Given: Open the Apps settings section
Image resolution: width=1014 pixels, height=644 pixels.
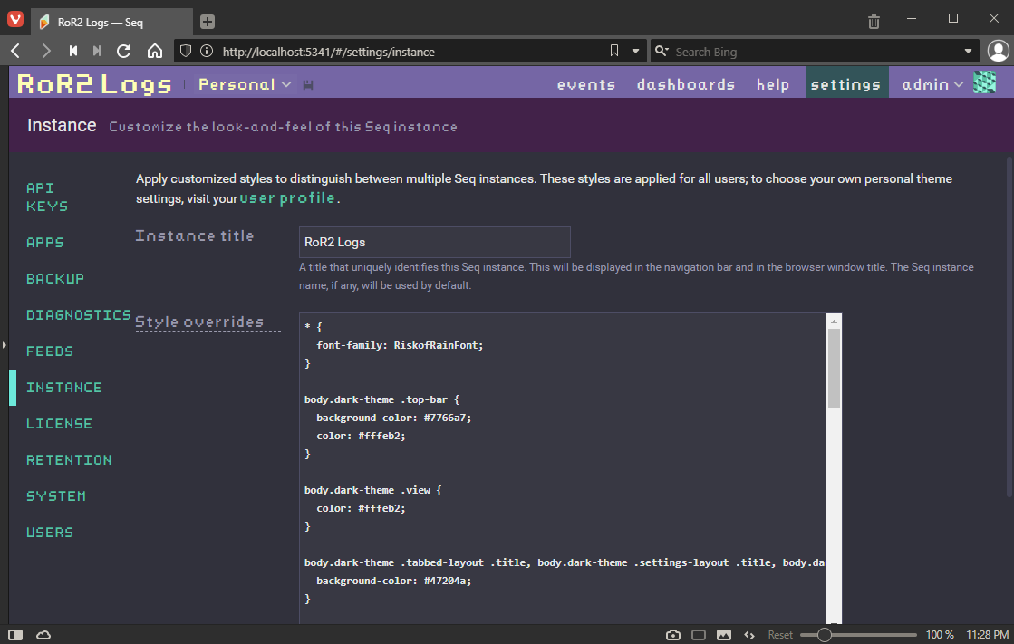Looking at the screenshot, I should pyautogui.click(x=45, y=243).
